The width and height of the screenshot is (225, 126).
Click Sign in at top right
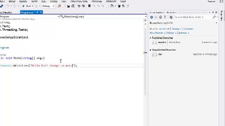(211, 1)
